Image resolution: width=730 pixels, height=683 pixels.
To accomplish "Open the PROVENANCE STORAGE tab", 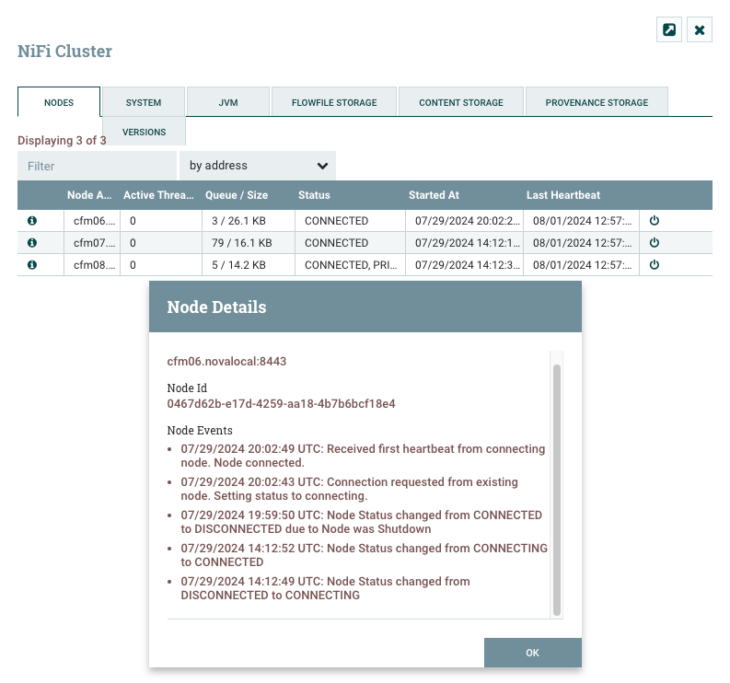I will click(597, 102).
